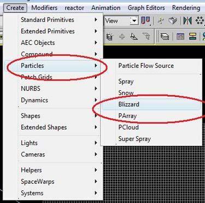
Task: Click the Array tool icon
Action: [200, 21]
